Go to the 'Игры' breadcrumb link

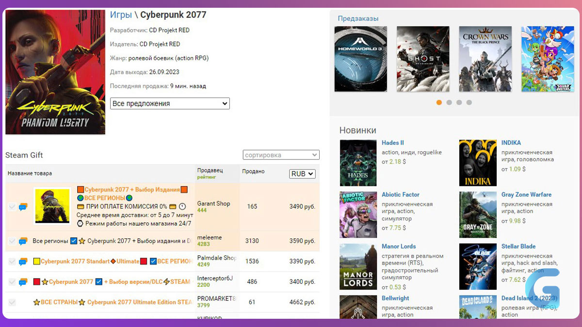(121, 15)
